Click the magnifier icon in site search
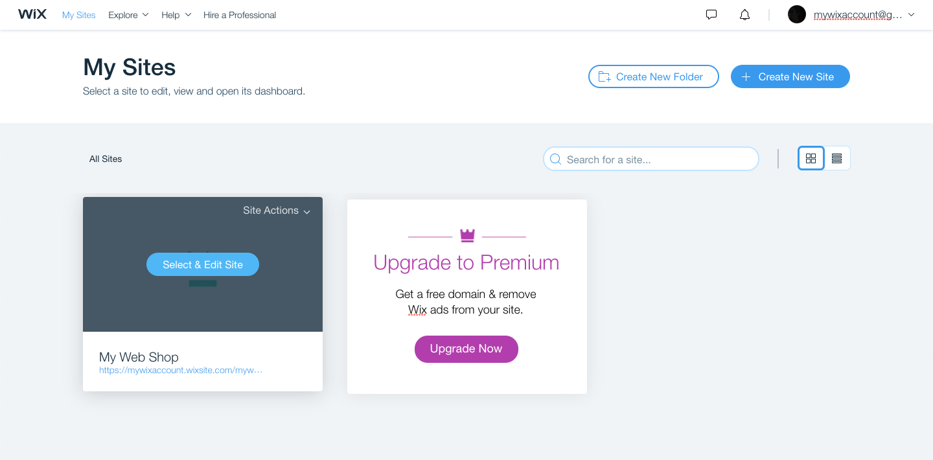The width and height of the screenshot is (933, 460). point(555,159)
